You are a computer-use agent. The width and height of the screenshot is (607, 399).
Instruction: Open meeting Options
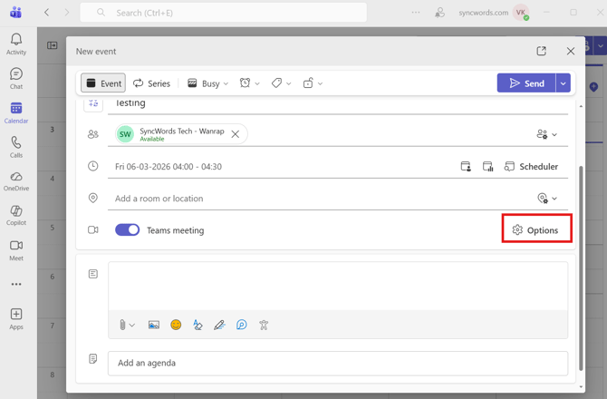point(535,230)
